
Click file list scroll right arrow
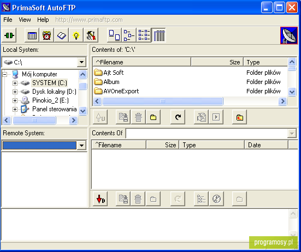click(282, 101)
